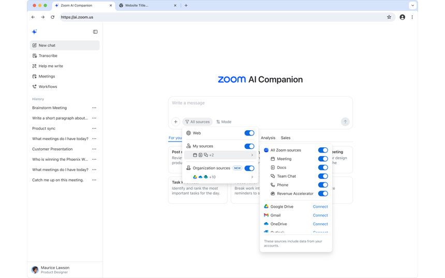Switch to Website Title browser tab
This screenshot has height=278, width=445.
[x=147, y=5]
